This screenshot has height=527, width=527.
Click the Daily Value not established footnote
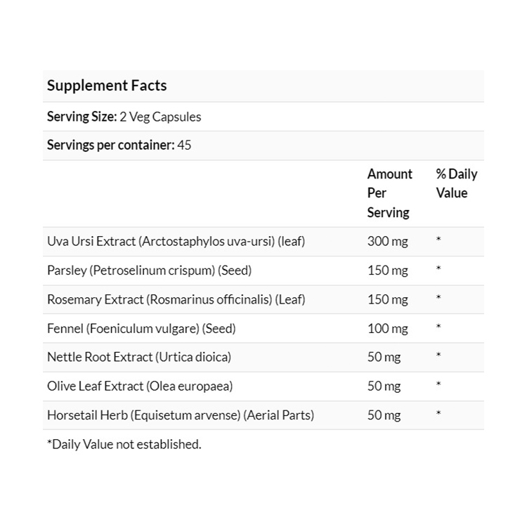click(x=124, y=444)
